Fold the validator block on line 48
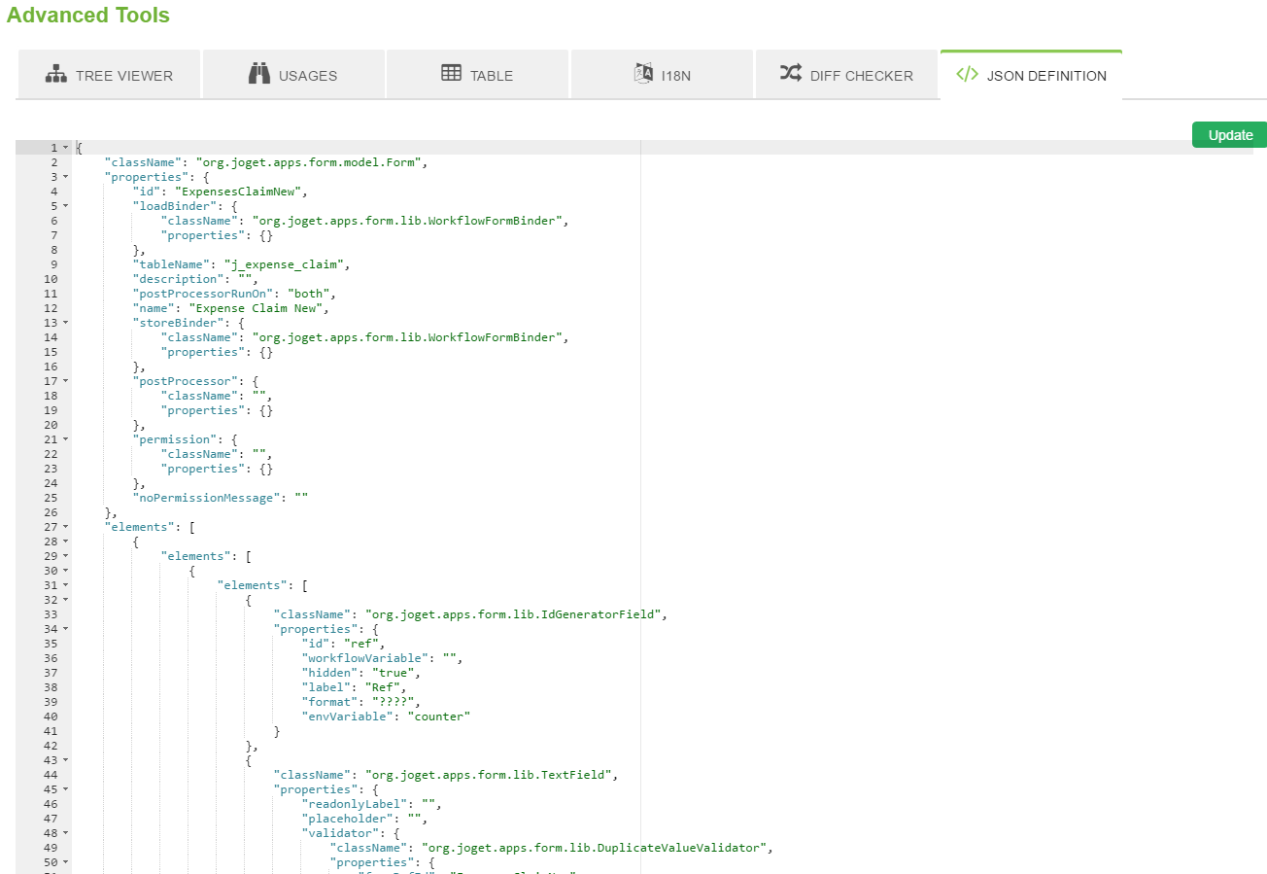The width and height of the screenshot is (1267, 874). point(65,833)
